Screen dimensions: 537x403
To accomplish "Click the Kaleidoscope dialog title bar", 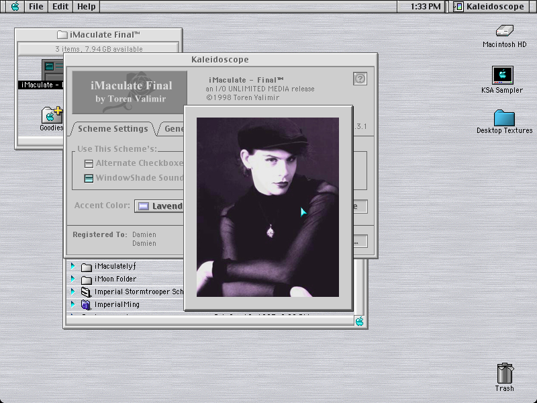I will [x=220, y=60].
